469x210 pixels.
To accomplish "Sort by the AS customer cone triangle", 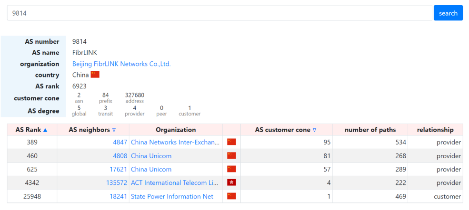I will point(314,130).
